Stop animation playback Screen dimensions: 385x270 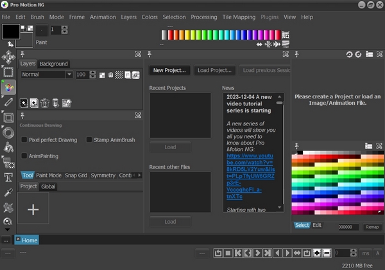tap(228, 253)
